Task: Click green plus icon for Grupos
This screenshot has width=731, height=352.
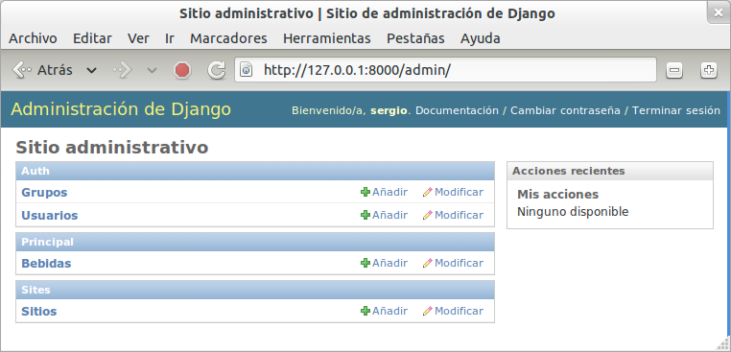Action: [x=365, y=192]
